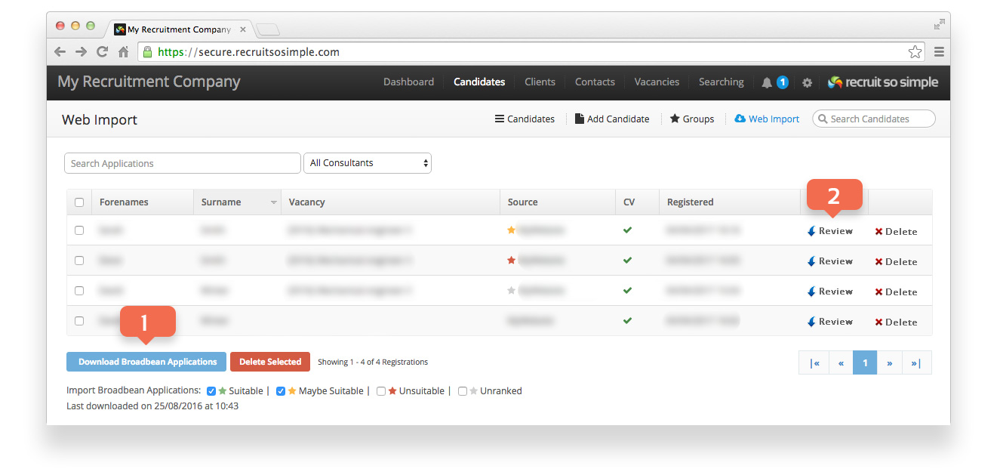Image resolution: width=1000 pixels, height=475 pixels.
Task: Open Dashboard in the top navigation
Action: [408, 82]
